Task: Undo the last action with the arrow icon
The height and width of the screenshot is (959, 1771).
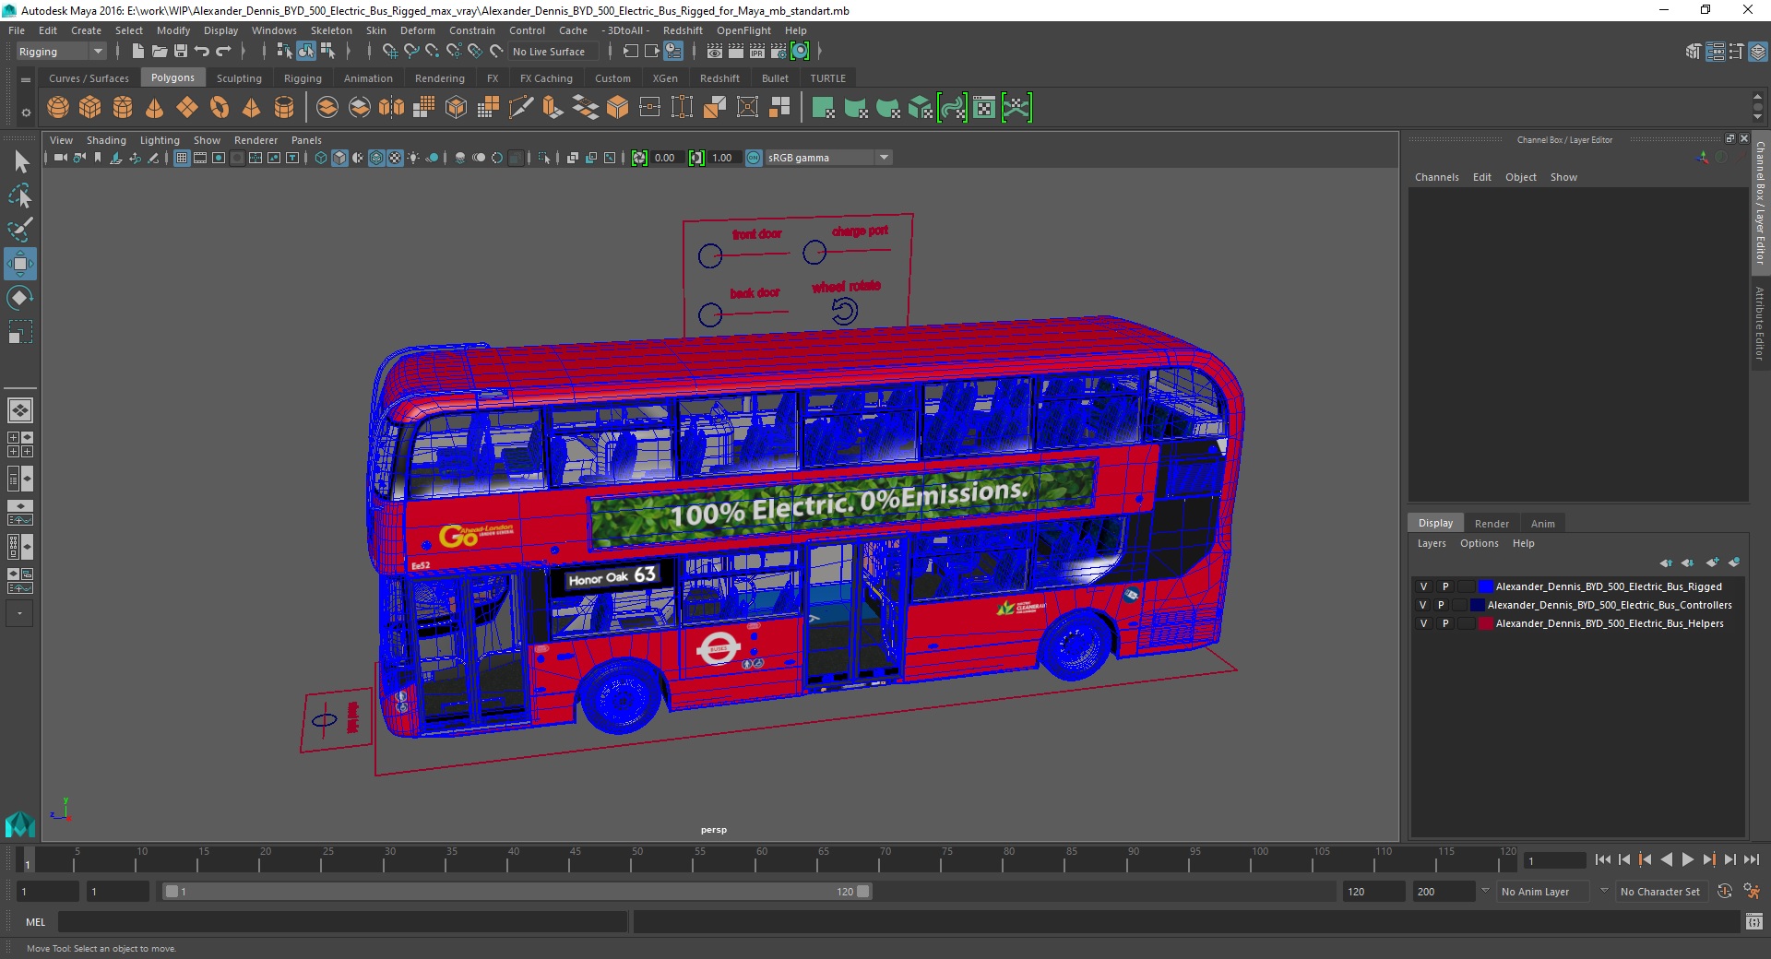Action: [202, 52]
